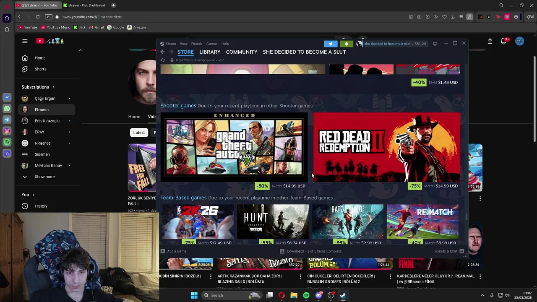
Task: Click the Shooter games category link
Action: (x=178, y=106)
